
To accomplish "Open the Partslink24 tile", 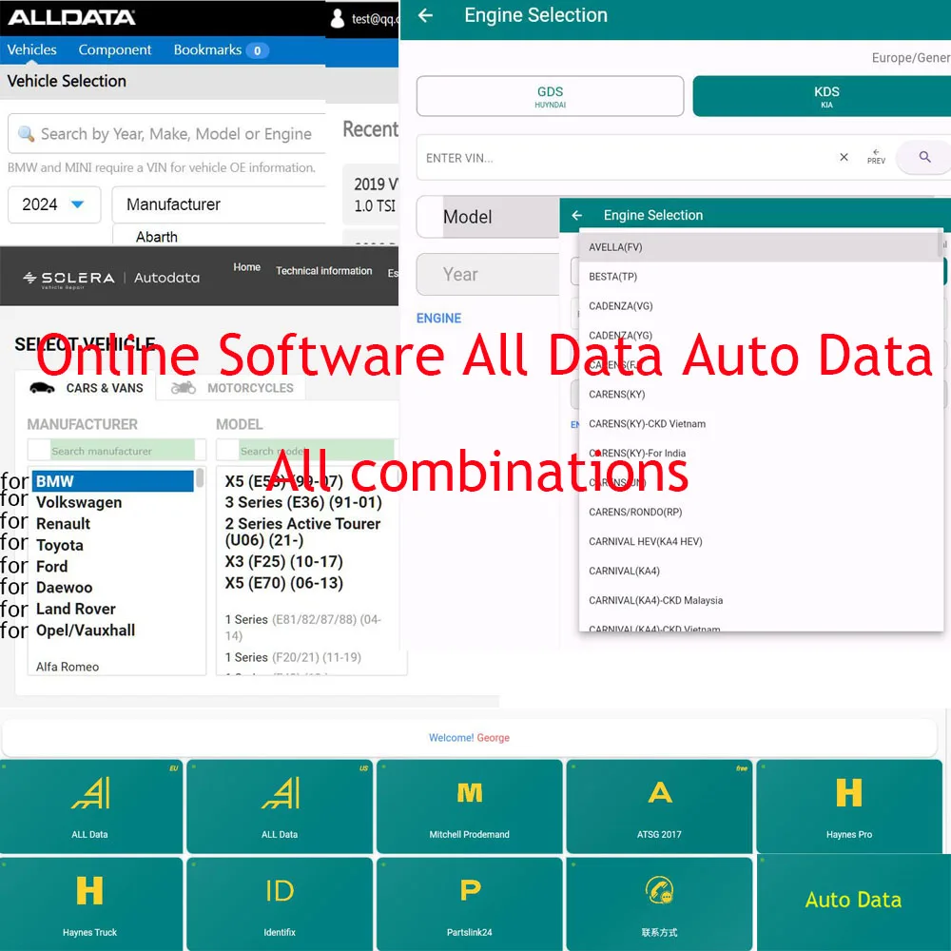I will pos(470,903).
